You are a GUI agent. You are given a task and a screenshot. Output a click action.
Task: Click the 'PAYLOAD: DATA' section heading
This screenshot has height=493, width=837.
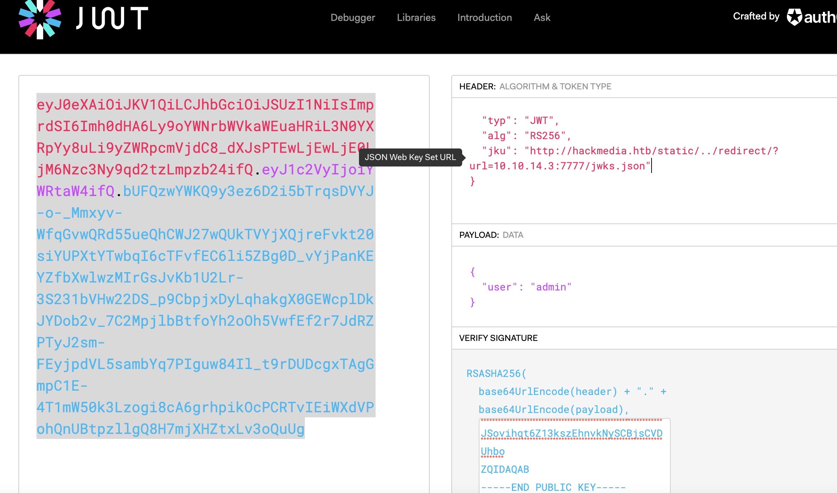[491, 235]
